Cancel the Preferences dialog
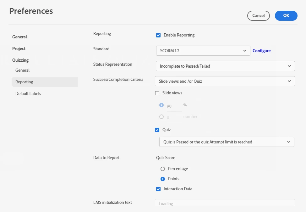This screenshot has height=212, width=306. [259, 16]
